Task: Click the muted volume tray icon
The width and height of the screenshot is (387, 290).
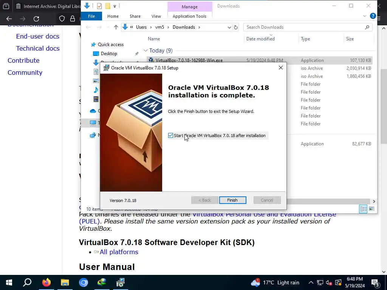Action: [x=329, y=282]
